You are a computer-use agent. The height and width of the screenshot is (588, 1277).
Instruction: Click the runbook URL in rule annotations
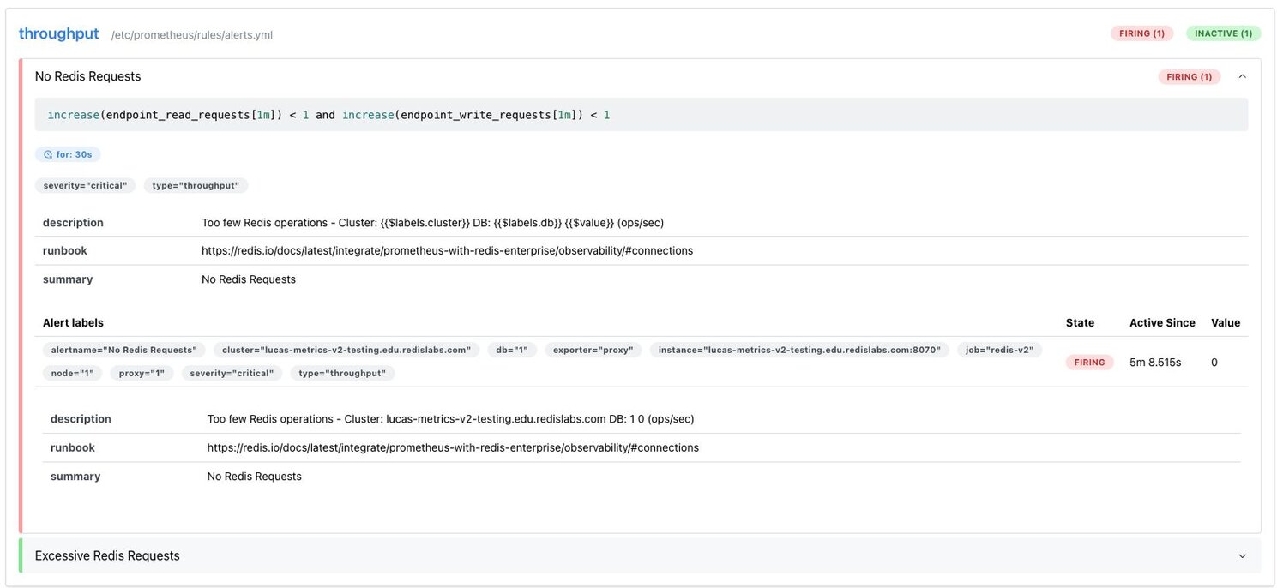click(x=447, y=251)
